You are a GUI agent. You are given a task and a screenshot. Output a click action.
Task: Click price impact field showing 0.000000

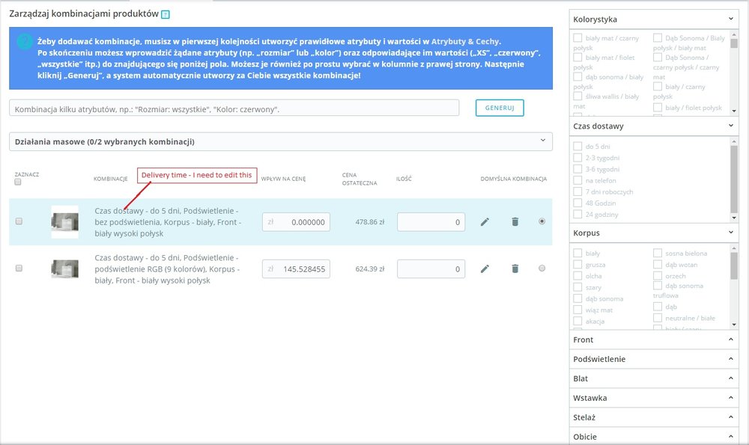point(296,222)
